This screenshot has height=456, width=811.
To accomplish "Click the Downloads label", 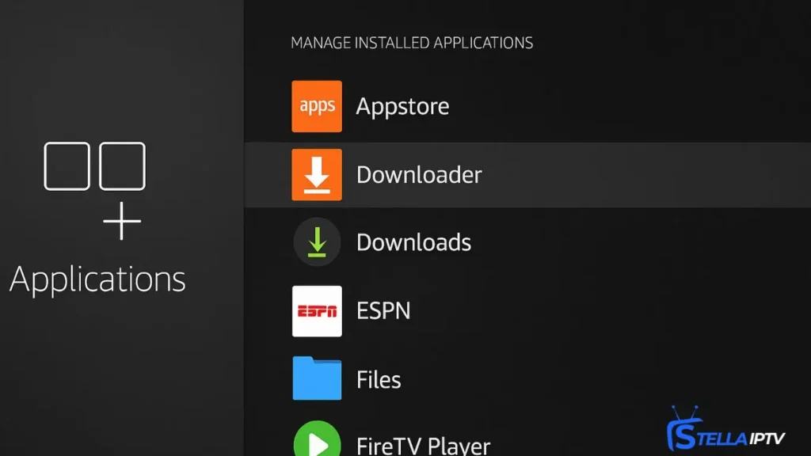I will point(413,242).
